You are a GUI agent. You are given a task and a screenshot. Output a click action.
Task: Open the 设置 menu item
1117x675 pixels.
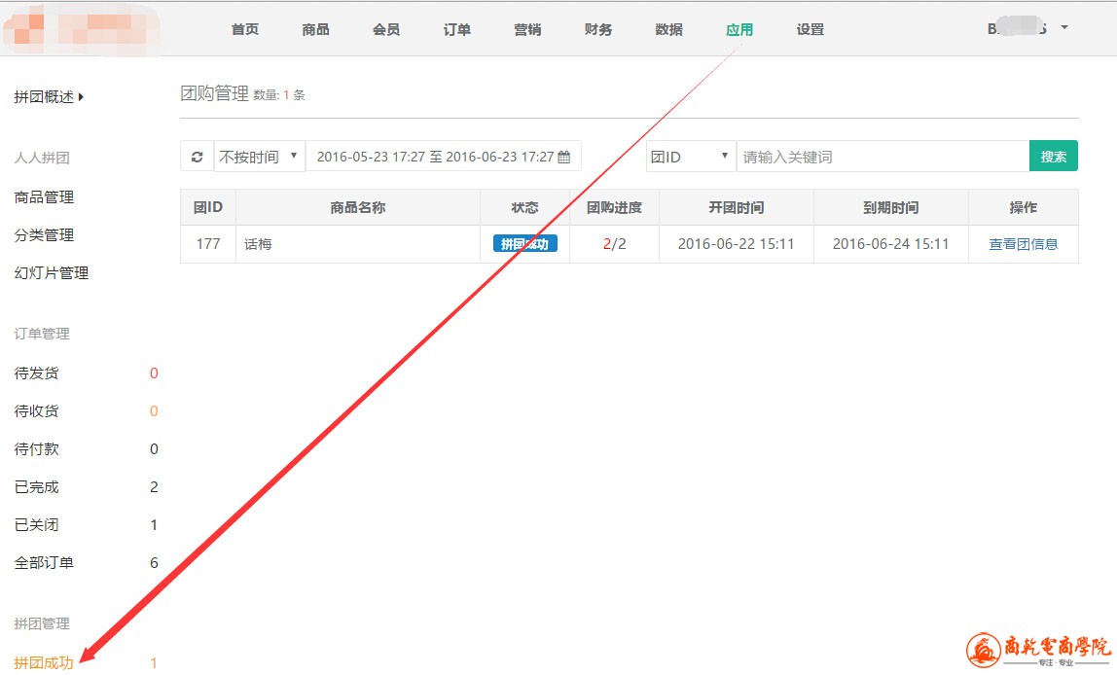[x=810, y=29]
